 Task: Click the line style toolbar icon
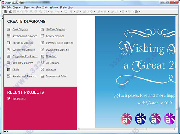point(117,12)
